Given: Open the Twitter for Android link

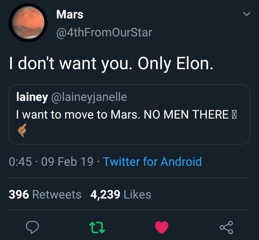Looking at the screenshot, I should click(x=152, y=161).
